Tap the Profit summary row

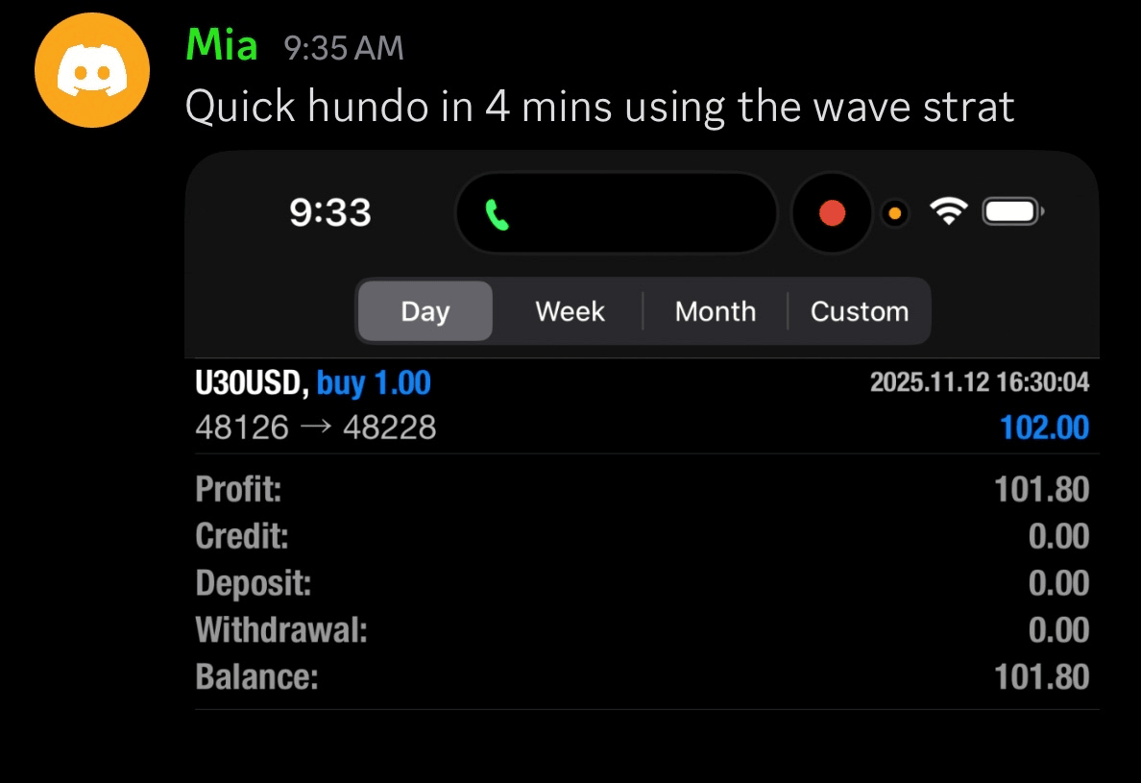click(x=642, y=490)
